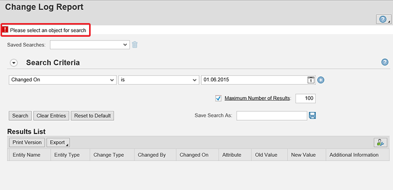The height and width of the screenshot is (190, 393).
Task: Open the help icon in header
Action: (384, 19)
